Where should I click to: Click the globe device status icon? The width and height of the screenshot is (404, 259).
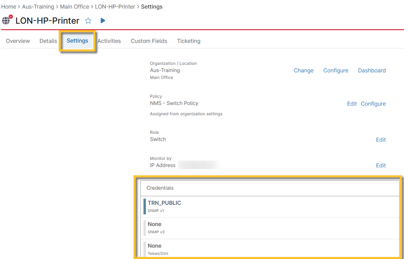[x=7, y=21]
